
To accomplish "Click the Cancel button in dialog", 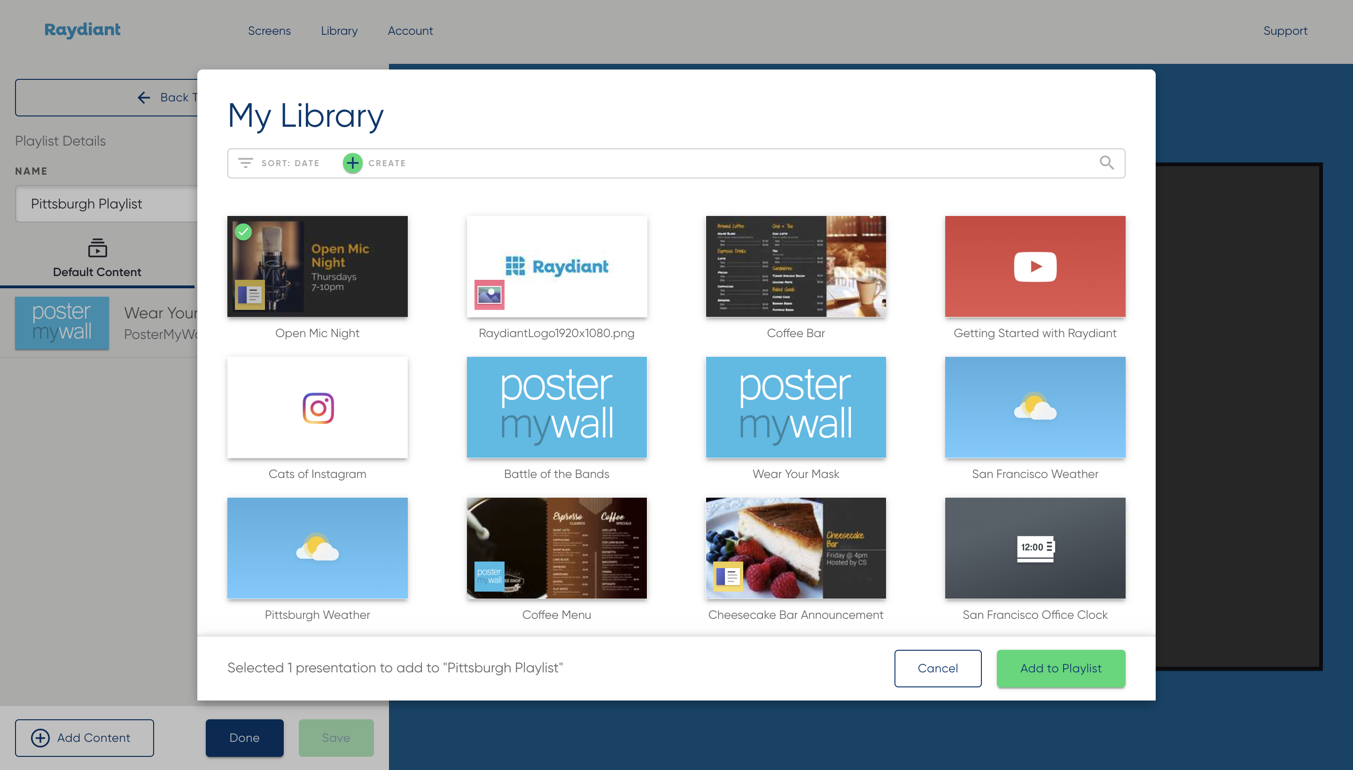I will pos(938,668).
